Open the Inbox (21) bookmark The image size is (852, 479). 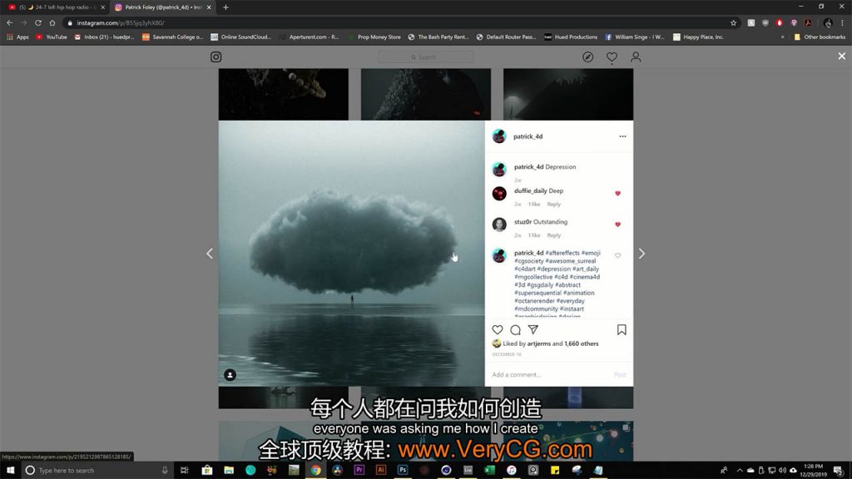pyautogui.click(x=104, y=37)
